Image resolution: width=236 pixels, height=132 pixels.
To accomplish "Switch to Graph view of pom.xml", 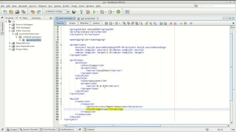I will 72,23.
